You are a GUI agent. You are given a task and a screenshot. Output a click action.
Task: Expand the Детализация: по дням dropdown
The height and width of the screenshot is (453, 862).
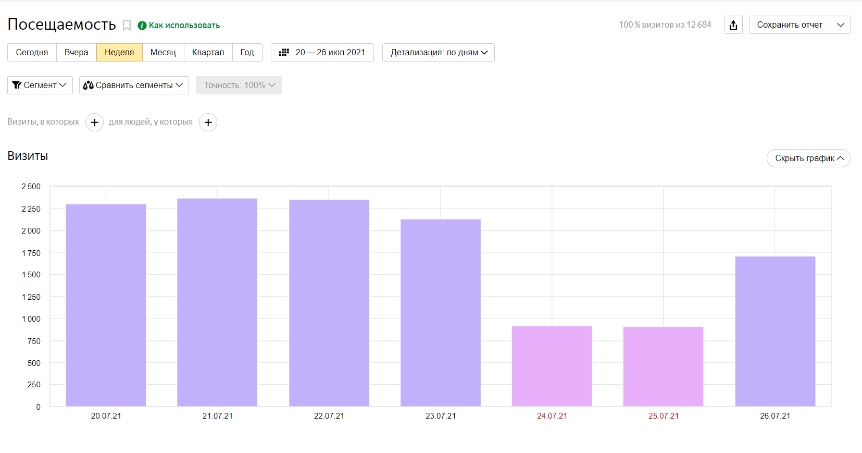click(438, 53)
